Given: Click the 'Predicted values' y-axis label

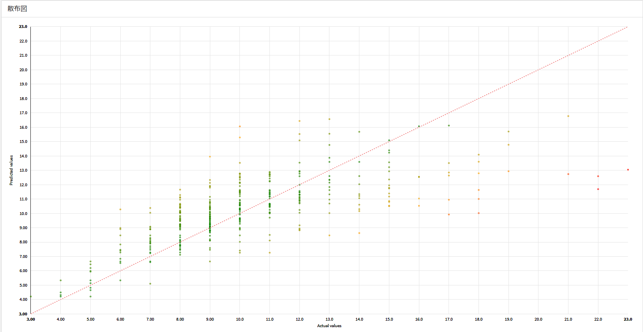Looking at the screenshot, I should pos(11,170).
